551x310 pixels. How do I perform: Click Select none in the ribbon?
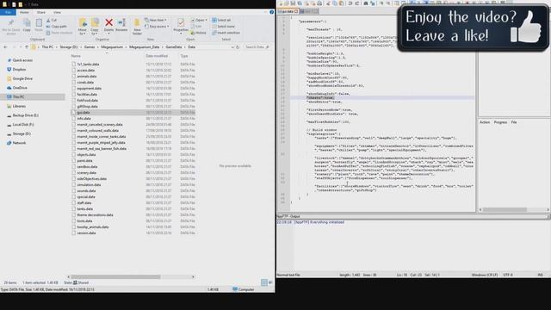click(x=224, y=27)
